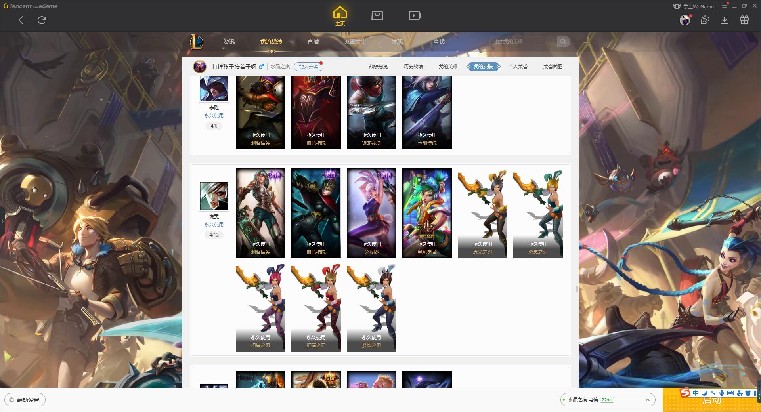Open the chat messages bubble icon
Viewport: 761px width, 412px height.
(705, 20)
